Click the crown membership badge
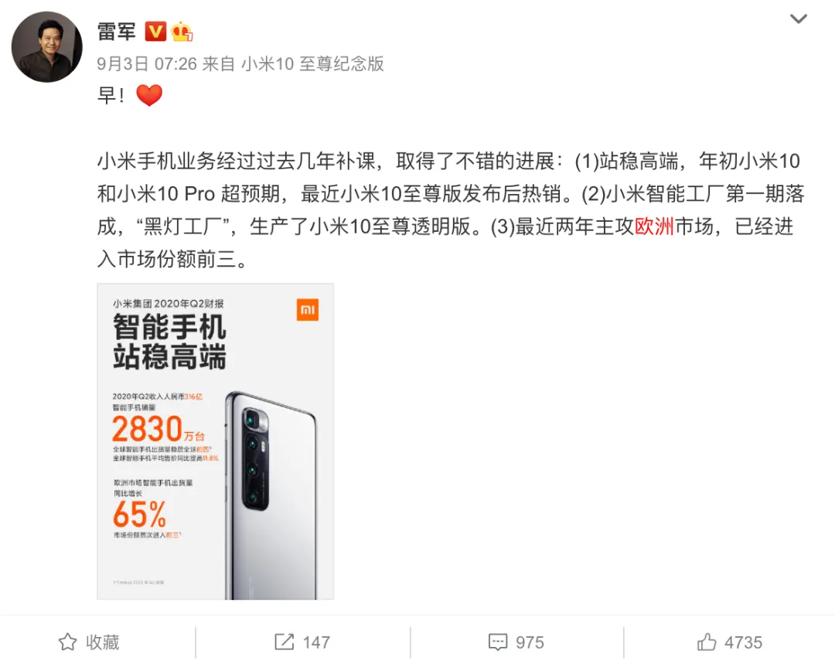The image size is (835, 664). 182,32
